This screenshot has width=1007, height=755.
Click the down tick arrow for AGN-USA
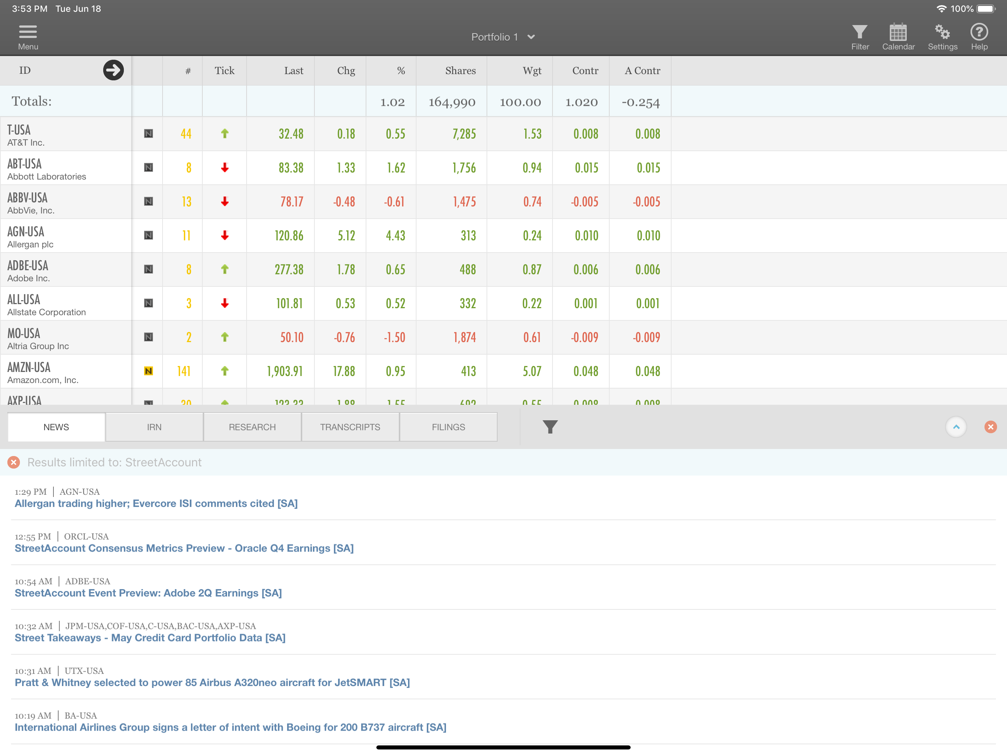pyautogui.click(x=225, y=236)
